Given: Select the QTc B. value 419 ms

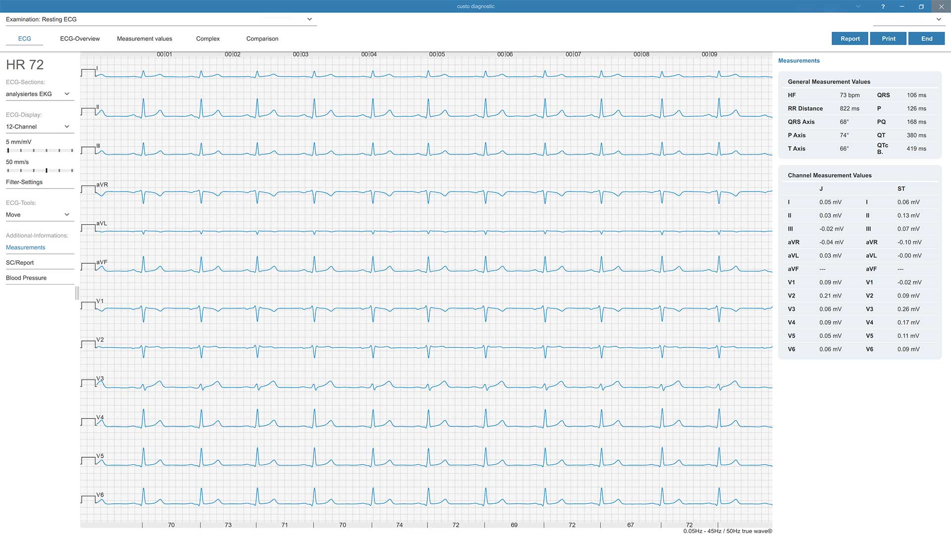Looking at the screenshot, I should tap(916, 148).
